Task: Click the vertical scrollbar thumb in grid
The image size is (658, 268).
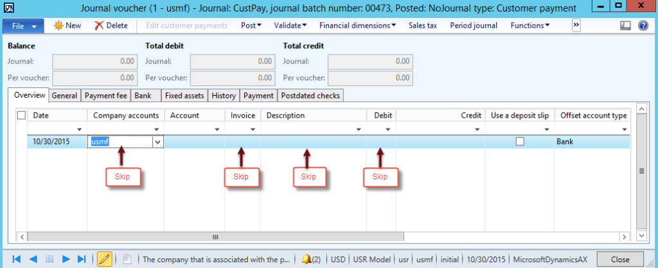Action: click(x=642, y=171)
